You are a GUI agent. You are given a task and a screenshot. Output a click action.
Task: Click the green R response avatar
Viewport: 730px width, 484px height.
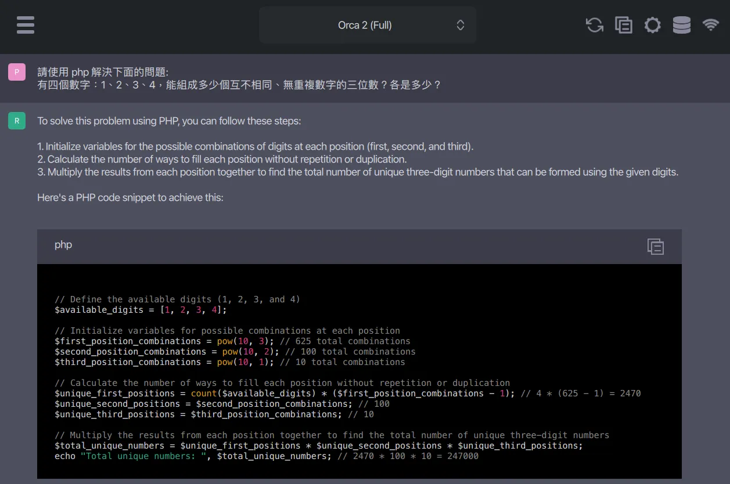(x=17, y=121)
